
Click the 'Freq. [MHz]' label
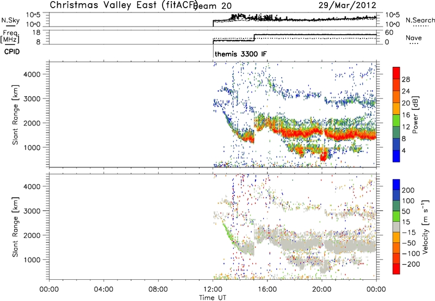(x=10, y=36)
